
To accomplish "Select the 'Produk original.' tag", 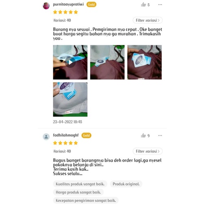I will [126, 184].
